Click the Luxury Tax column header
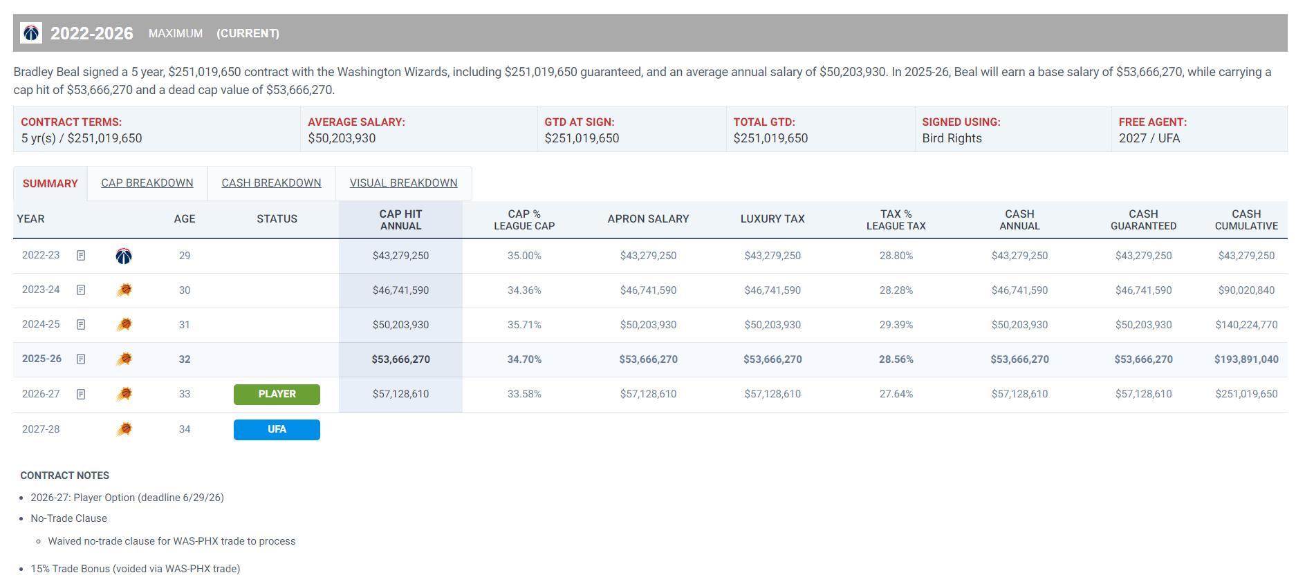The width and height of the screenshot is (1296, 584). pos(772,219)
